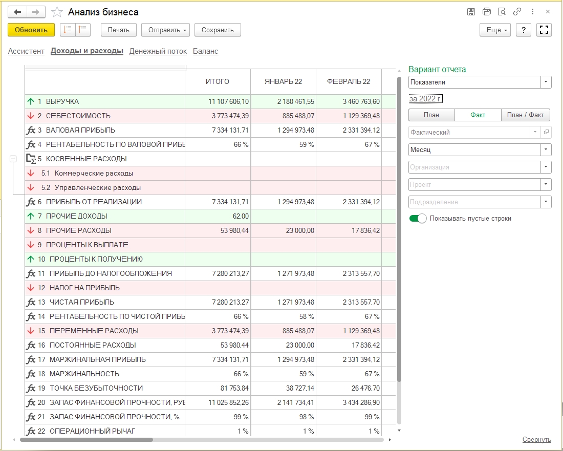Click fx icon of ОПЕРАЦИОННЫЙ РЫЧАГ row

point(31,431)
